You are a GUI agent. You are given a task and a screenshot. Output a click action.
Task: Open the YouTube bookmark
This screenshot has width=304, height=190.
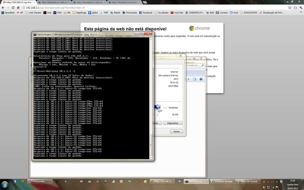pyautogui.click(x=177, y=13)
